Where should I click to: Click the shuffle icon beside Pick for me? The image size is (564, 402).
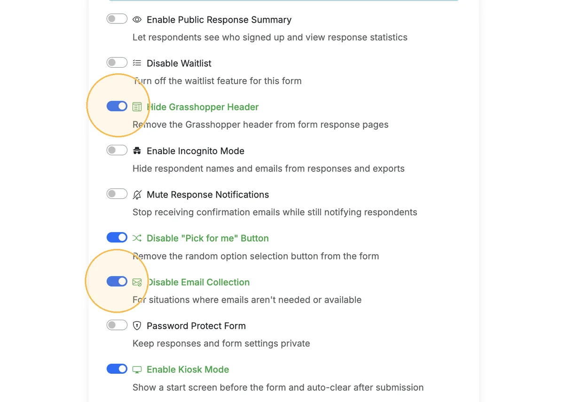(137, 238)
